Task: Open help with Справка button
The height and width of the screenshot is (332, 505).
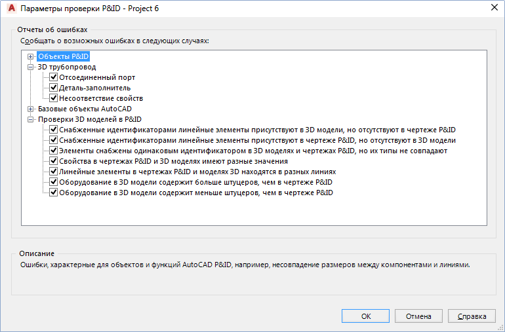Action: (x=472, y=316)
